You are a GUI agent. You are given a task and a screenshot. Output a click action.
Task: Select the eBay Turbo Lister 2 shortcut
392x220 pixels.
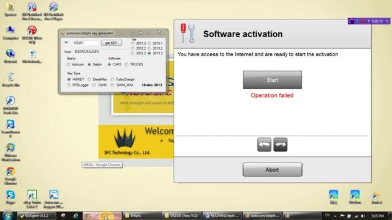point(32,199)
